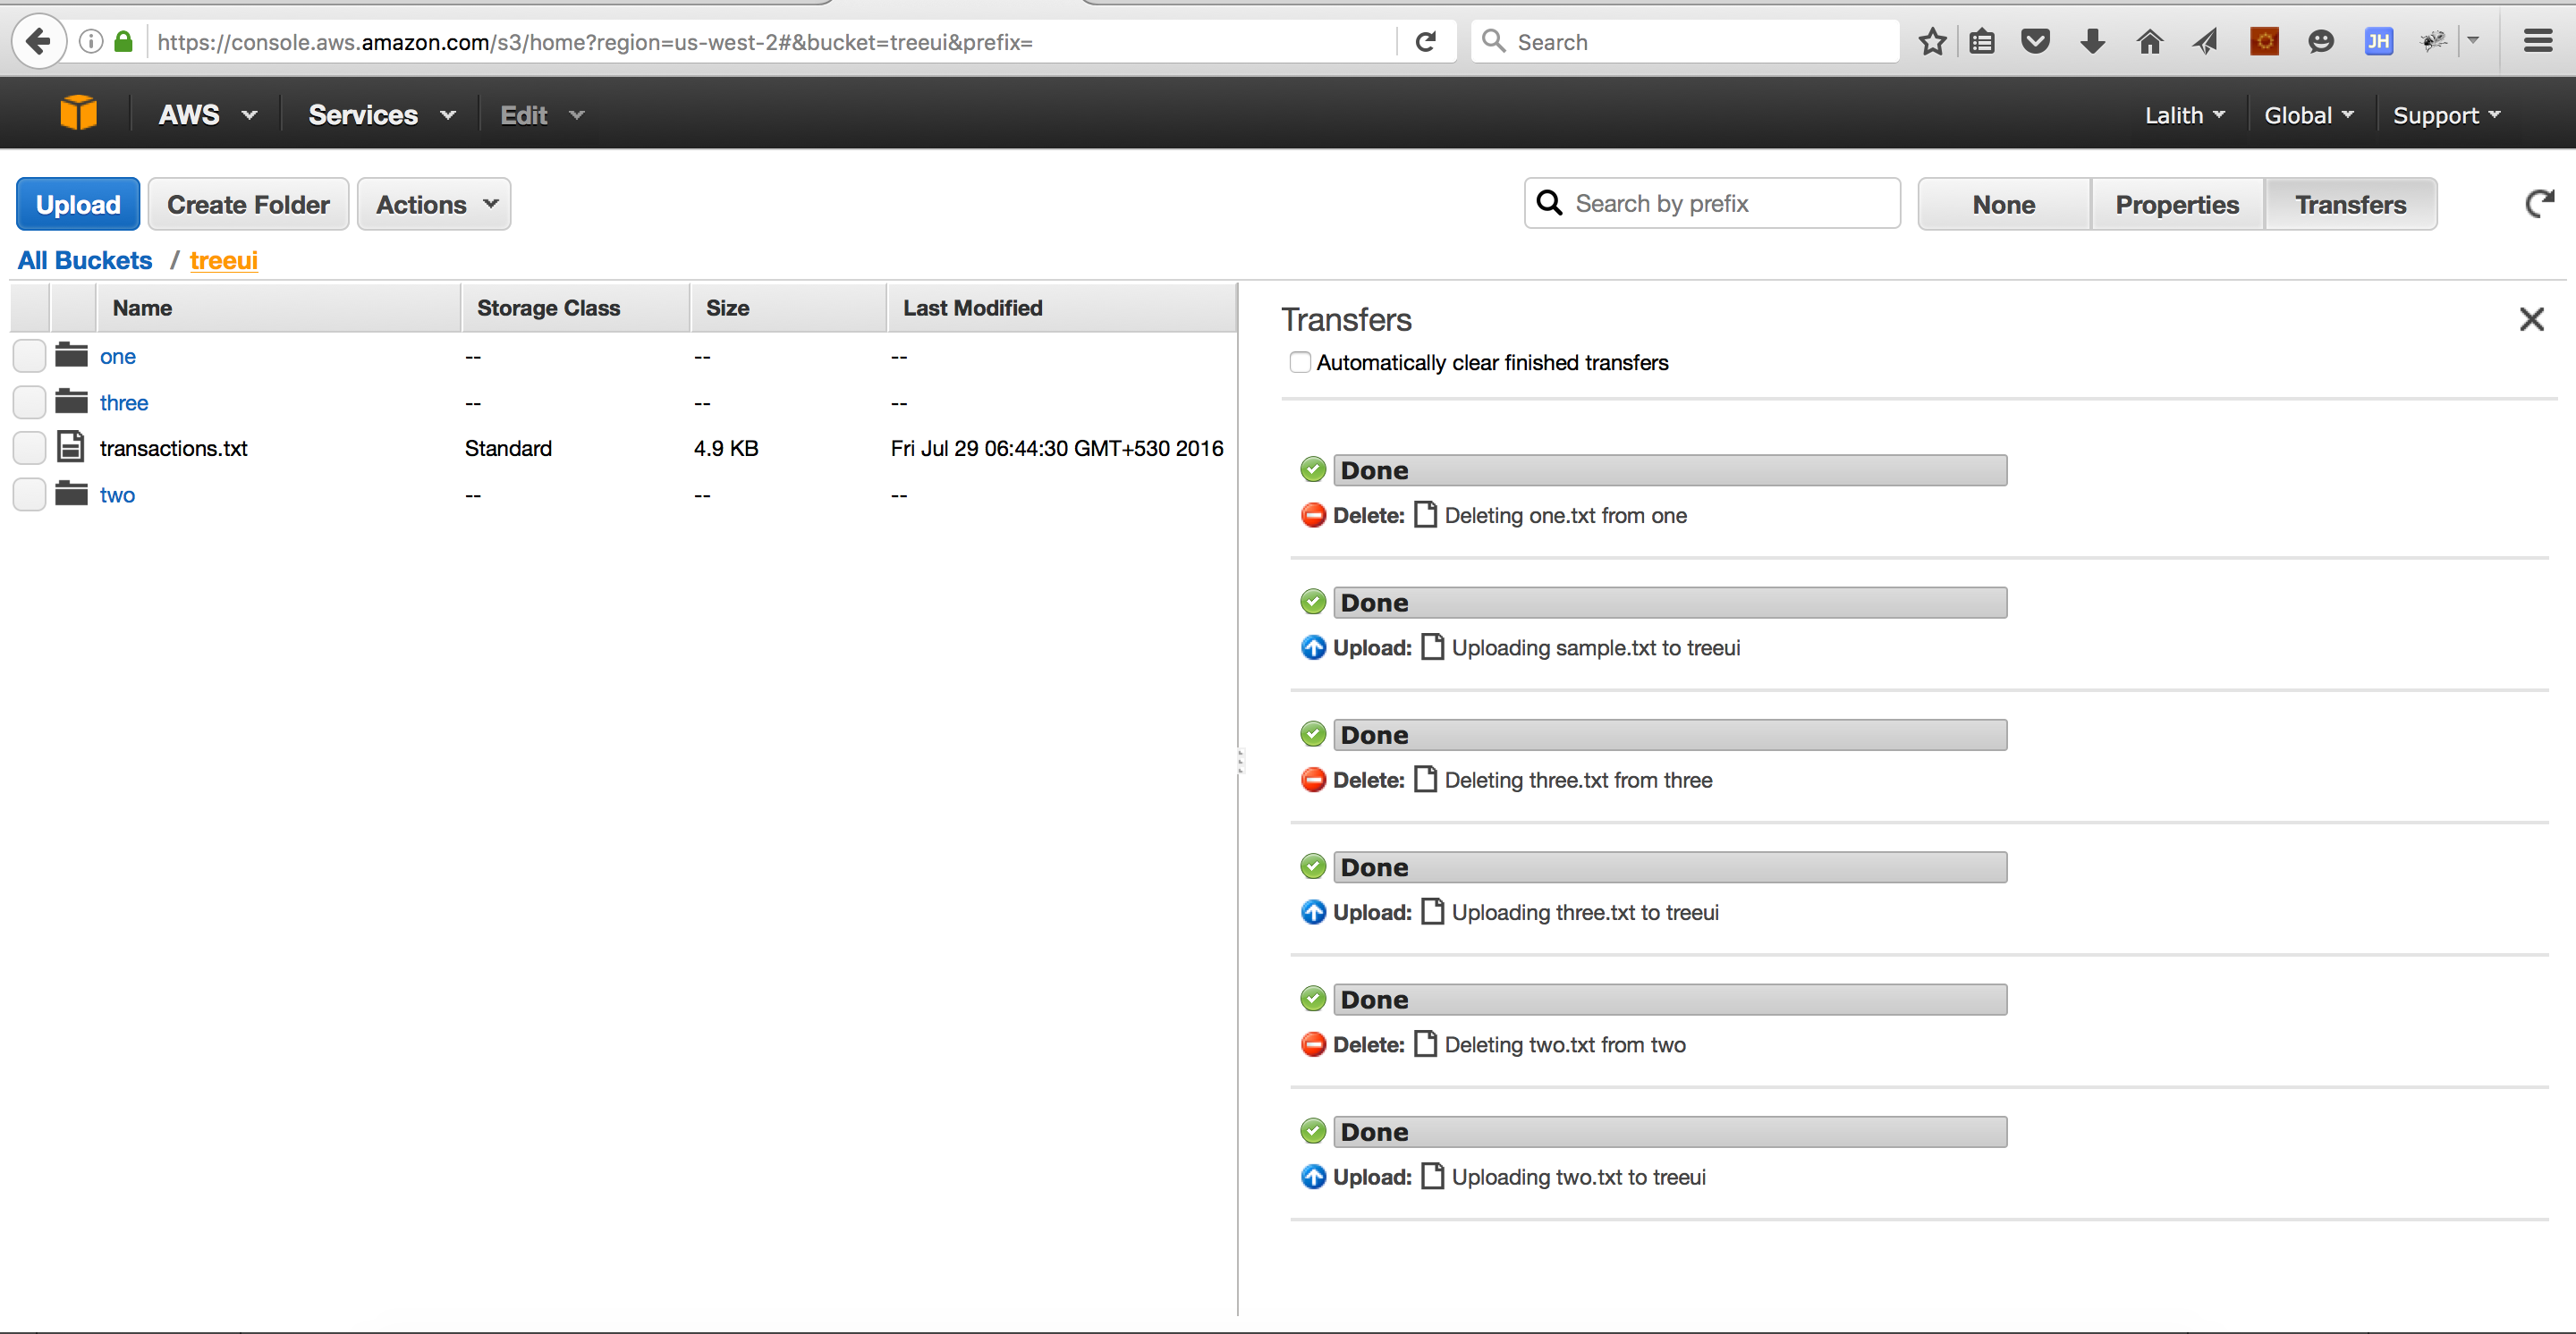
Task: Select the checkbox for folder three
Action: click(x=29, y=401)
